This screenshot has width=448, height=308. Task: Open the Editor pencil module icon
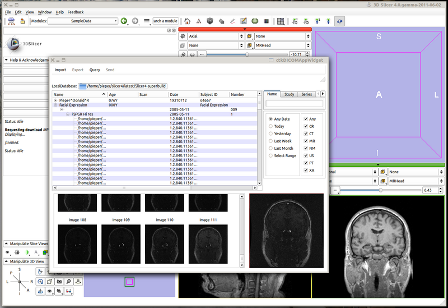click(244, 21)
